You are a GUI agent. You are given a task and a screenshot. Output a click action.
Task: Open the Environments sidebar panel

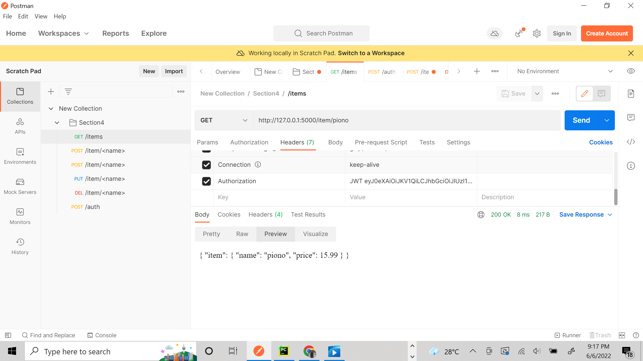20,156
